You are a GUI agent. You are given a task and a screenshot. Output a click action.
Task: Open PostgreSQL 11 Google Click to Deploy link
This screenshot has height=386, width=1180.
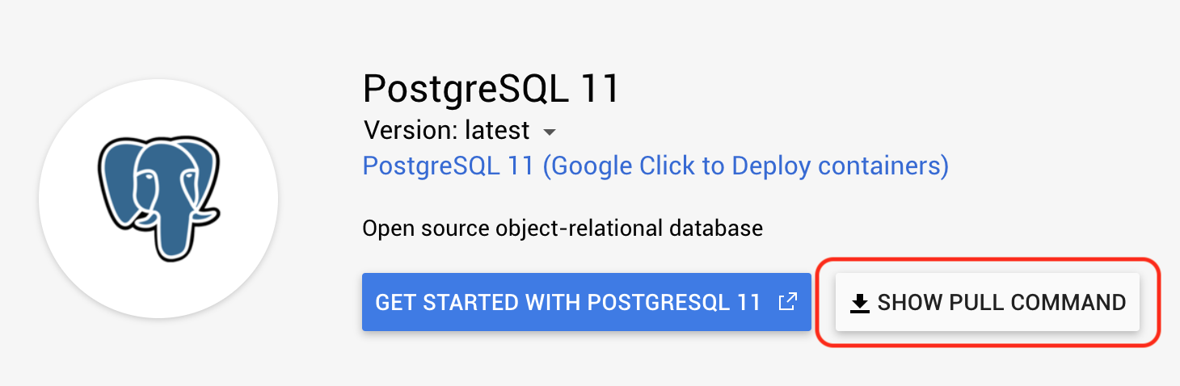pyautogui.click(x=655, y=166)
